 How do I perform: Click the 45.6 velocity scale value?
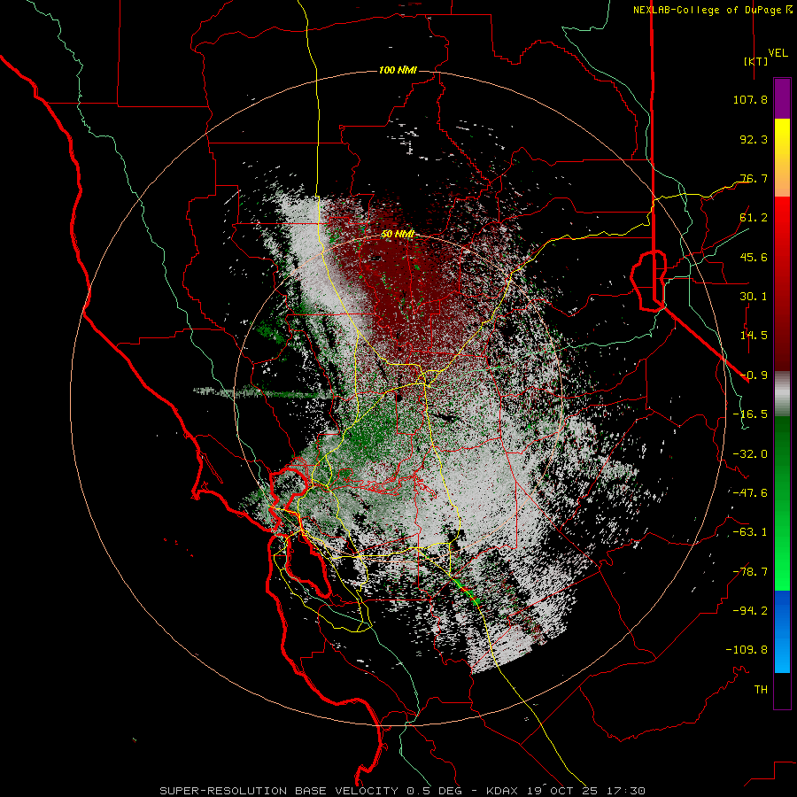point(754,257)
